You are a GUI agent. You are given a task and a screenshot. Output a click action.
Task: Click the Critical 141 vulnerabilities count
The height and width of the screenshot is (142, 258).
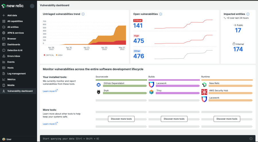pos(138,26)
